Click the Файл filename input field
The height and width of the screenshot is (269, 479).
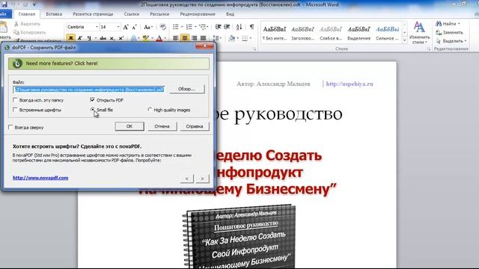90,90
